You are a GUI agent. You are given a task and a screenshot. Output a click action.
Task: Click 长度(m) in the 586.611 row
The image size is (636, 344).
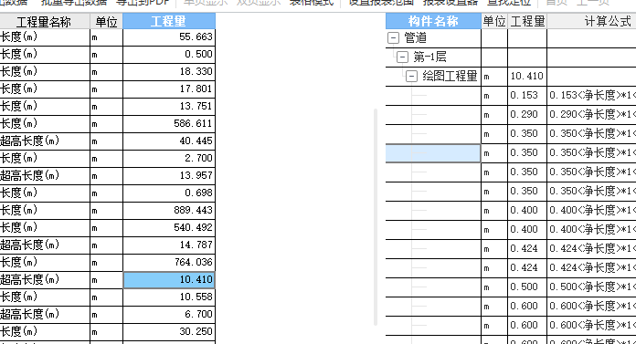18,123
